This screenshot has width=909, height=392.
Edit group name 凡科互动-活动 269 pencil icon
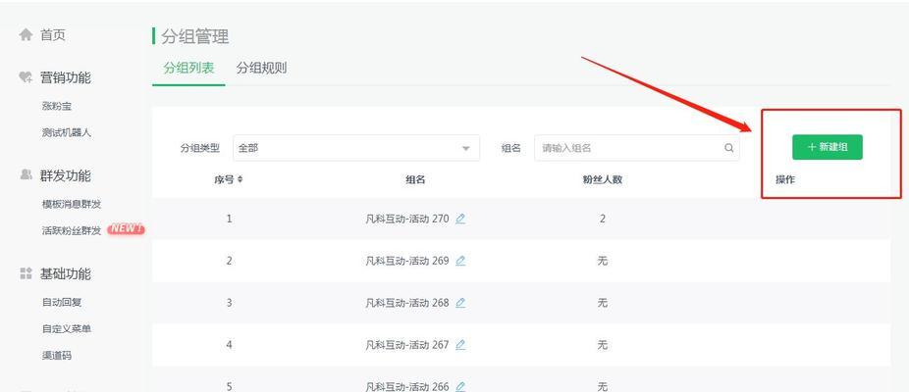click(460, 261)
